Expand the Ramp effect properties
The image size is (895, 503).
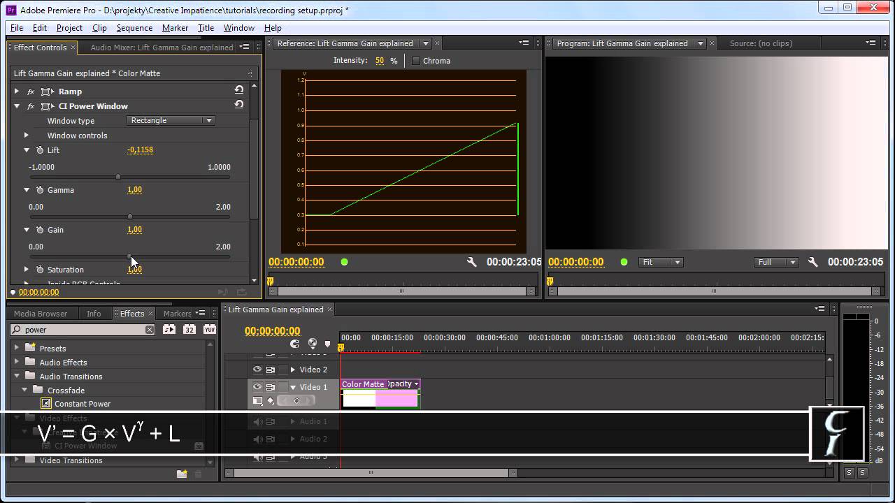pyautogui.click(x=17, y=92)
